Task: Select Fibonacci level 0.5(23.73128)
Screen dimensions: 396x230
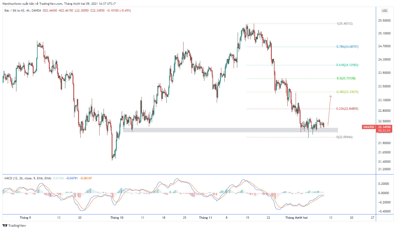Action: (x=346, y=78)
